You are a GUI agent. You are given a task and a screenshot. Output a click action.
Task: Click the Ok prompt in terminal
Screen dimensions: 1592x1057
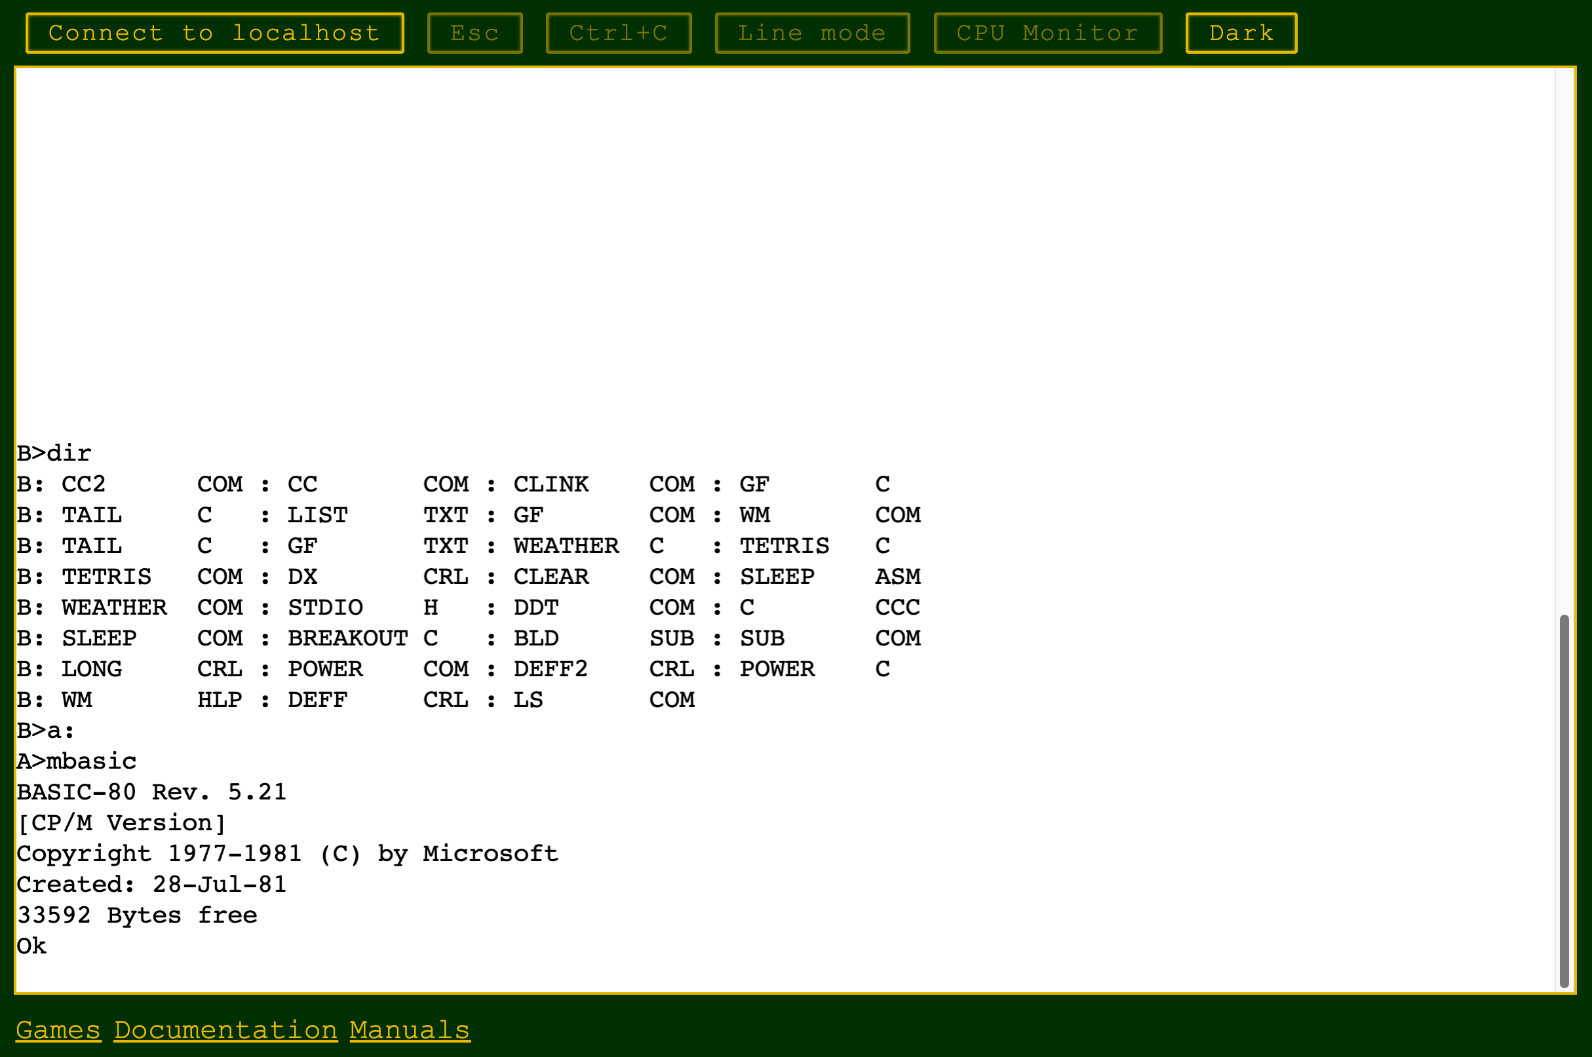coord(31,946)
